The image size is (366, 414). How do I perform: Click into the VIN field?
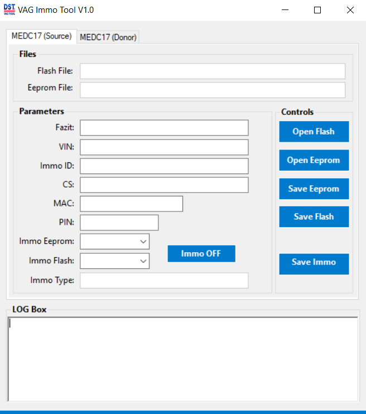[x=164, y=147]
